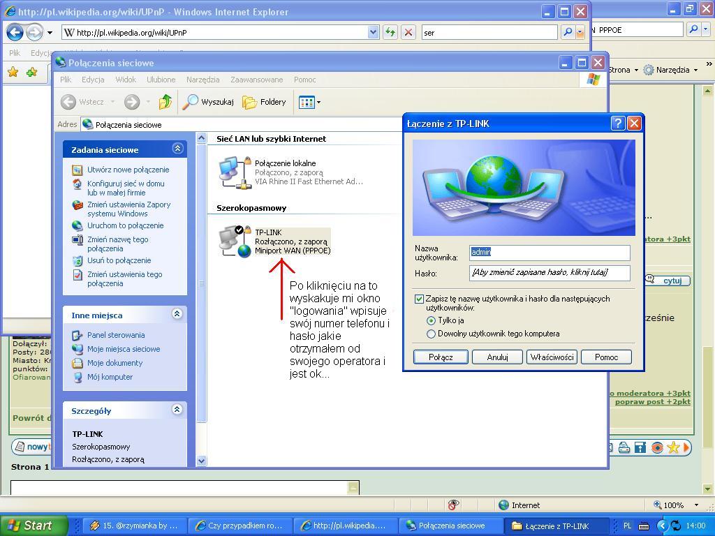Open Wyszukaj search in the toolbar
This screenshot has width=715, height=536.
208,102
